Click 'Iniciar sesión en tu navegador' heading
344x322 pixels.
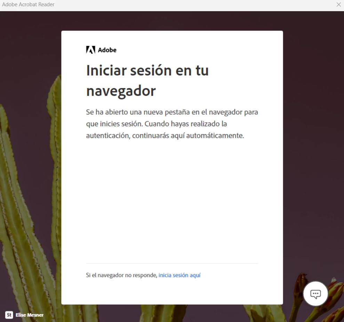tap(147, 81)
